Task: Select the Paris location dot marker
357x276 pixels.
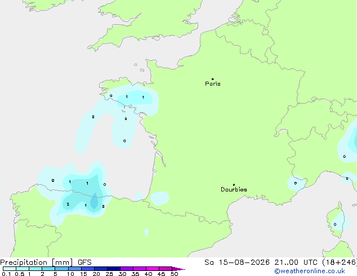Action: pyautogui.click(x=213, y=79)
